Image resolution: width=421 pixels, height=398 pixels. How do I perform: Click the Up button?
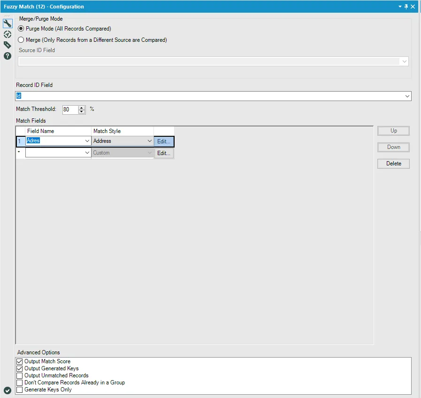(393, 131)
